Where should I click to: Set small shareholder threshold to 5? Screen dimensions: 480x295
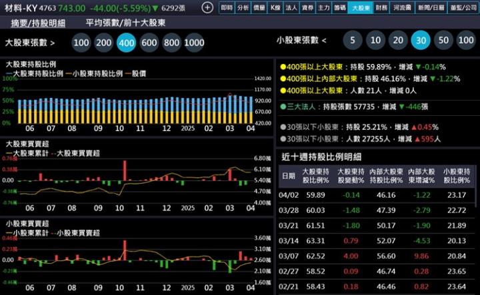click(352, 41)
